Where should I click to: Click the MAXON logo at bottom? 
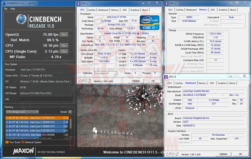coord(24,151)
